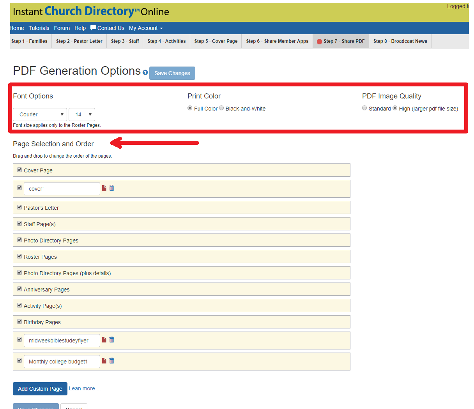Screen dimensions: 474x409
Task: Click the Add Custom Page button
Action: coord(40,388)
